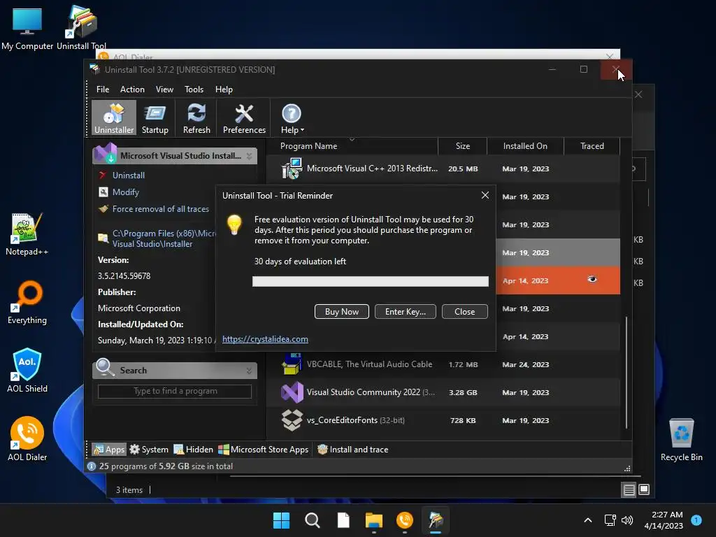Click the Visual Studio Community 2022 icon
The image size is (716, 537).
(292, 392)
